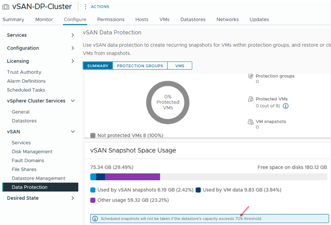Open File Shares under vSAN
The image size is (331, 225).
pyautogui.click(x=24, y=169)
